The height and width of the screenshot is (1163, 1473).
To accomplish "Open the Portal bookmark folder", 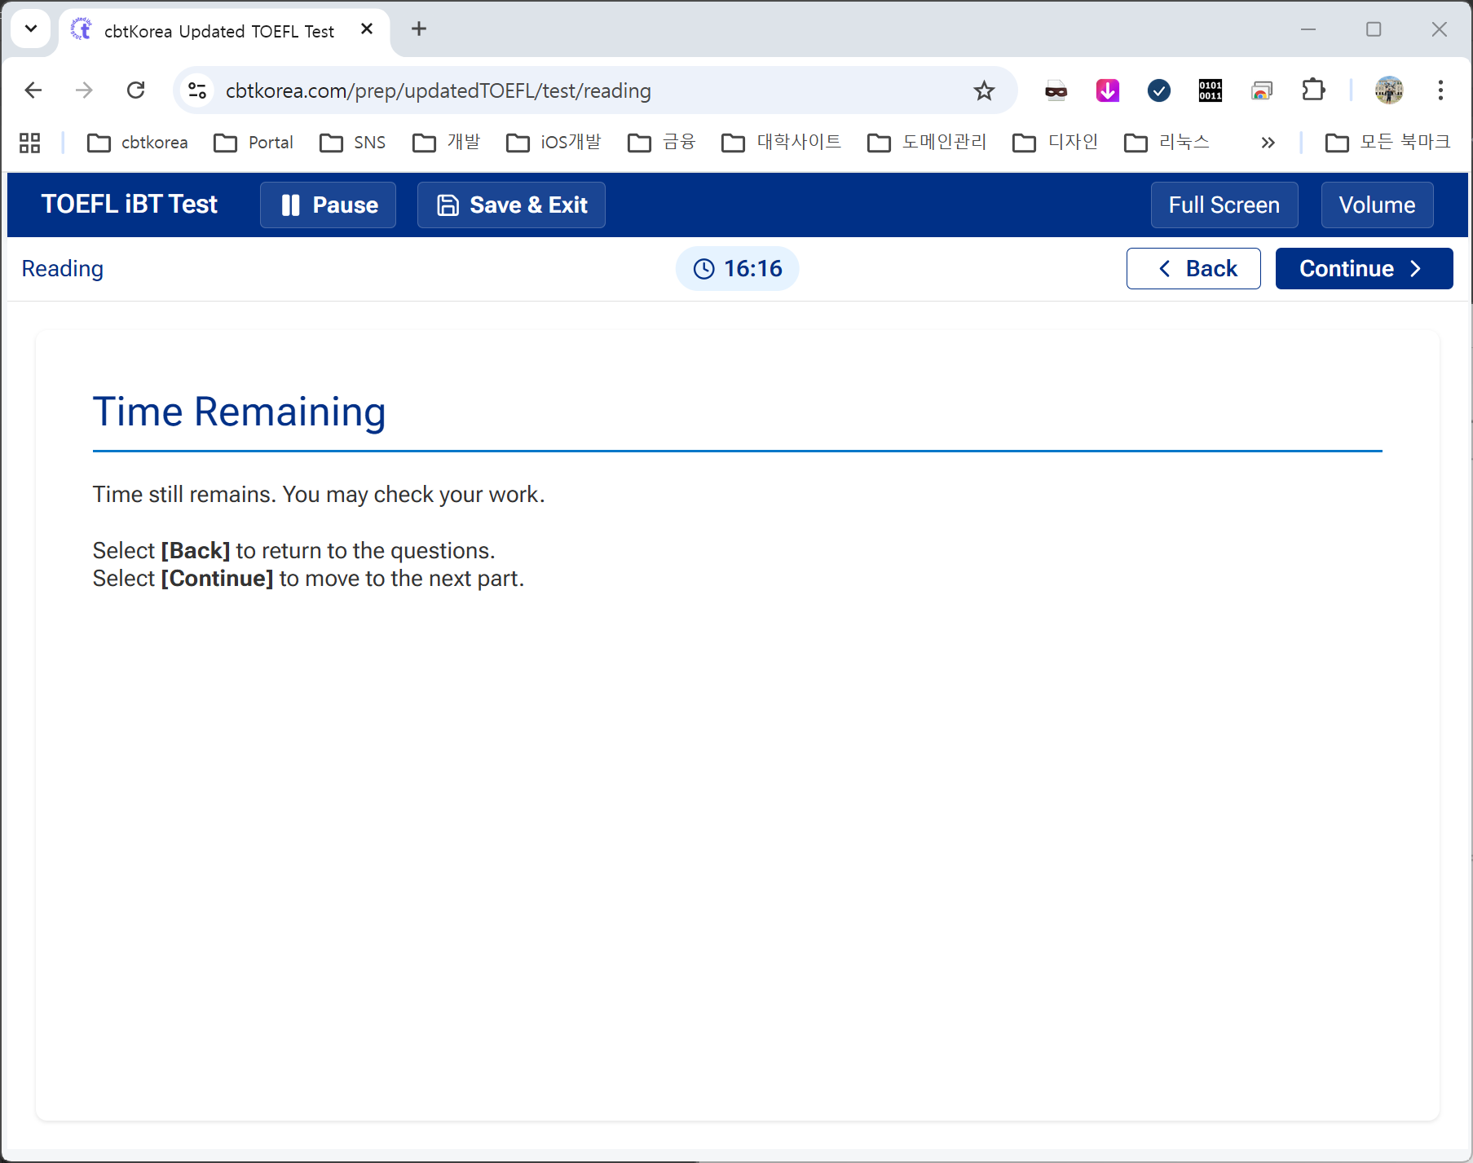I will click(x=254, y=143).
